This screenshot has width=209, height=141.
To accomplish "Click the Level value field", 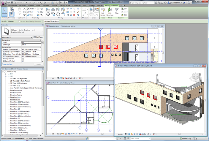I will pyautogui.click(x=31, y=42).
